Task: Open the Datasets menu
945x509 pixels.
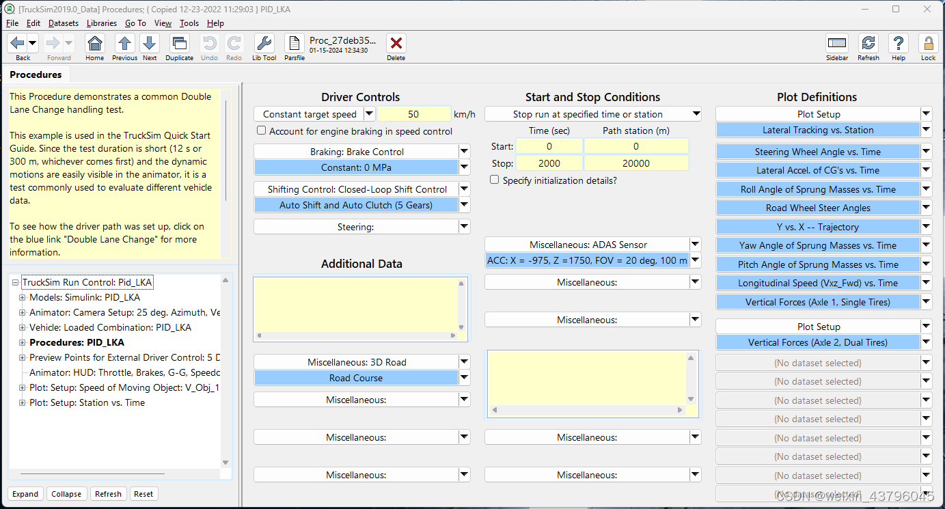Action: tap(64, 23)
